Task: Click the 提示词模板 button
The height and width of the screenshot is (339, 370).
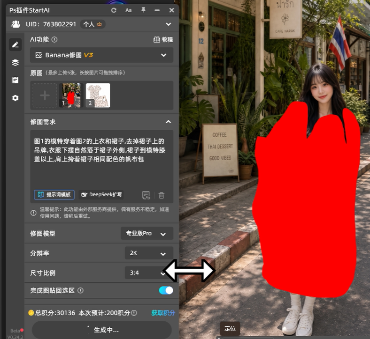Action: 54,195
